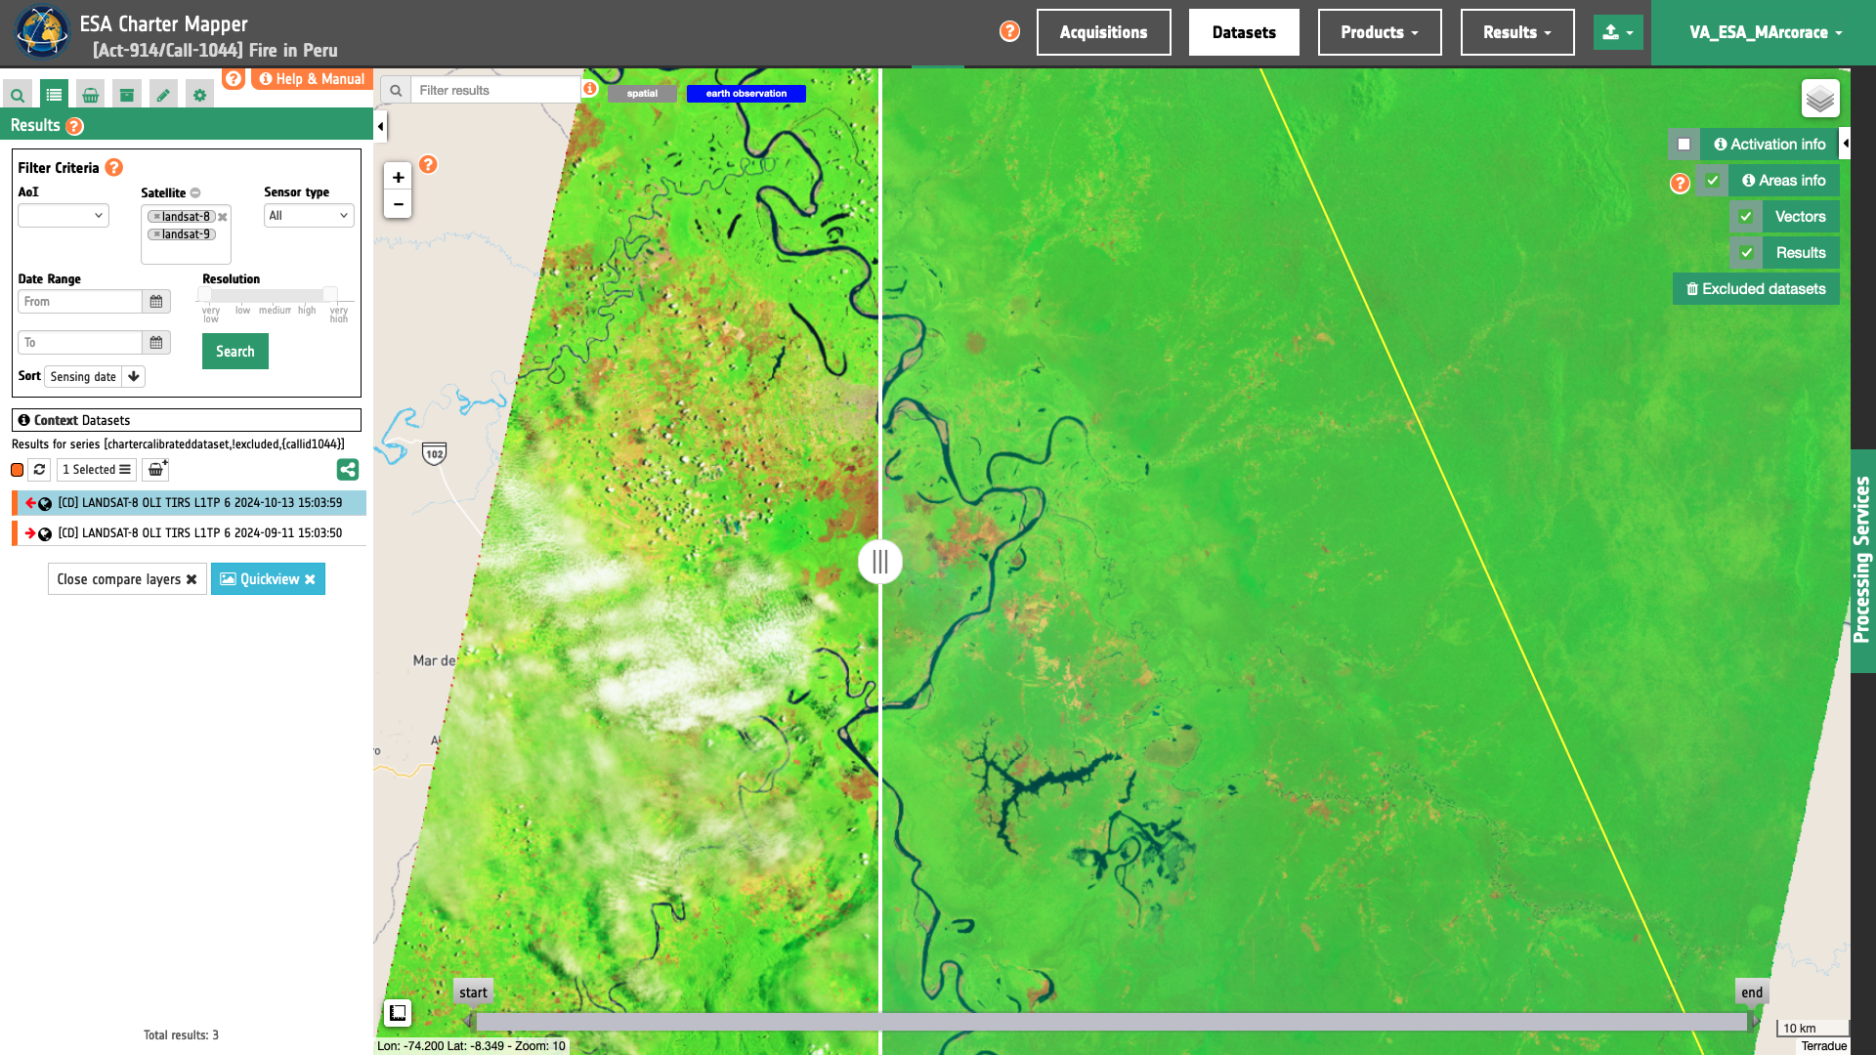Click Excluded datasets button
Image resolution: width=1876 pixels, height=1055 pixels.
point(1756,289)
